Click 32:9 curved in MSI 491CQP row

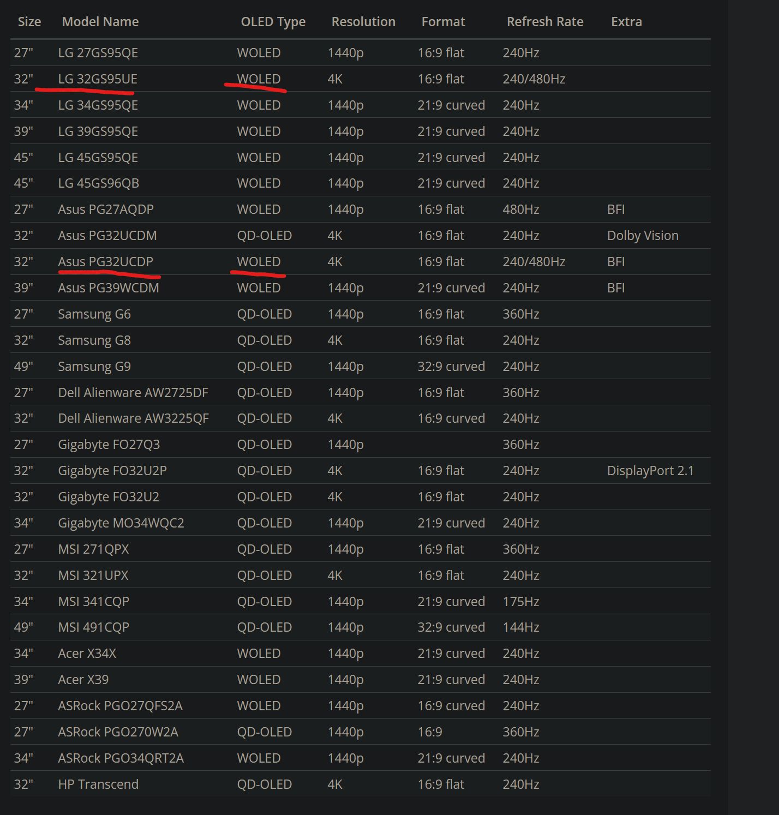[451, 627]
